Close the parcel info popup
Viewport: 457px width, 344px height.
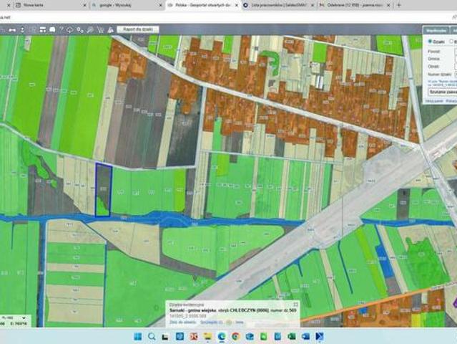click(296, 303)
